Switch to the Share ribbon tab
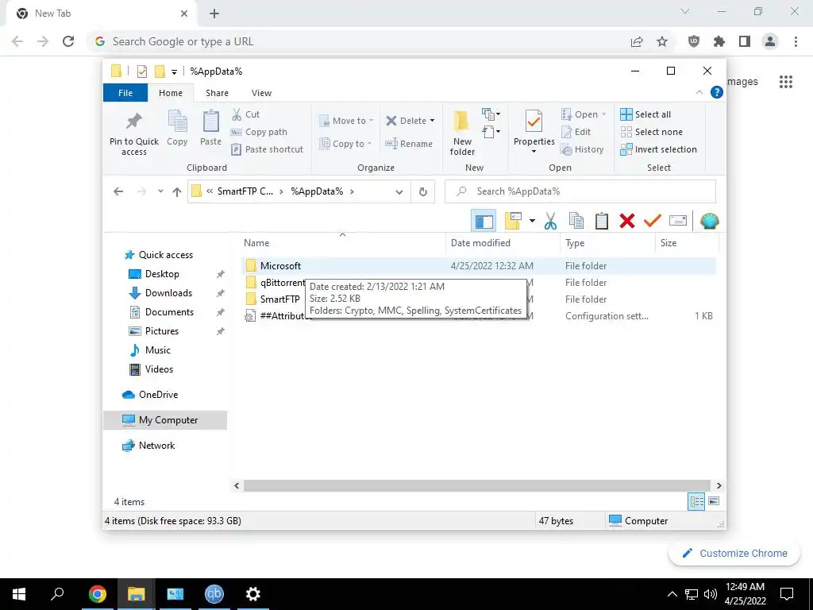 coord(217,93)
